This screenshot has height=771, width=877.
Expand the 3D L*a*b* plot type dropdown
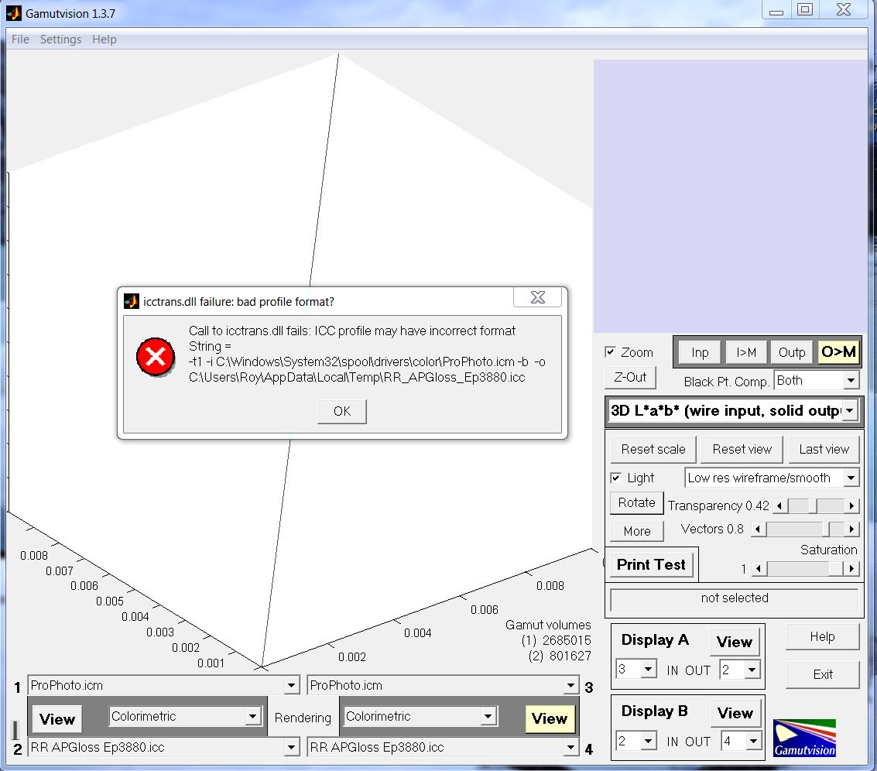point(850,411)
